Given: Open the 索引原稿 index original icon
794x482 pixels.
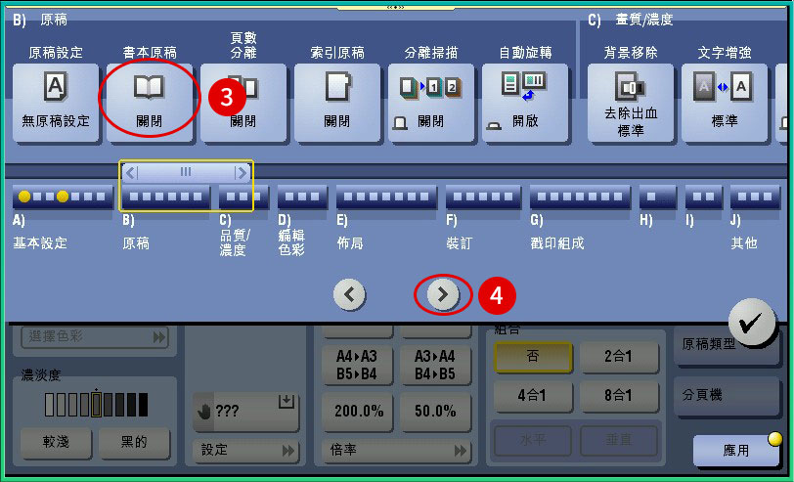Looking at the screenshot, I should [x=336, y=102].
